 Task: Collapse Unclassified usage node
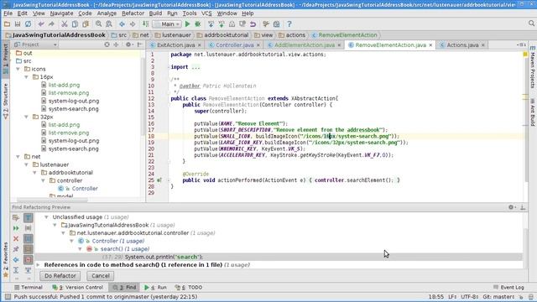46,217
